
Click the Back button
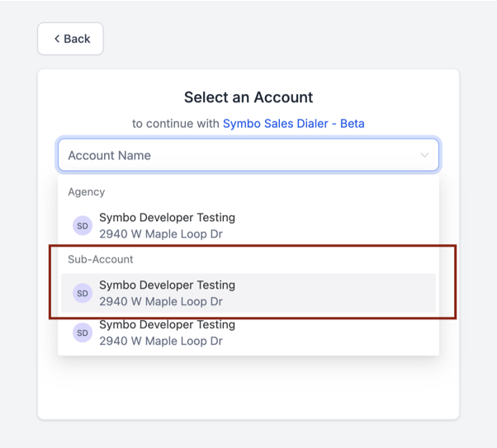[x=70, y=39]
